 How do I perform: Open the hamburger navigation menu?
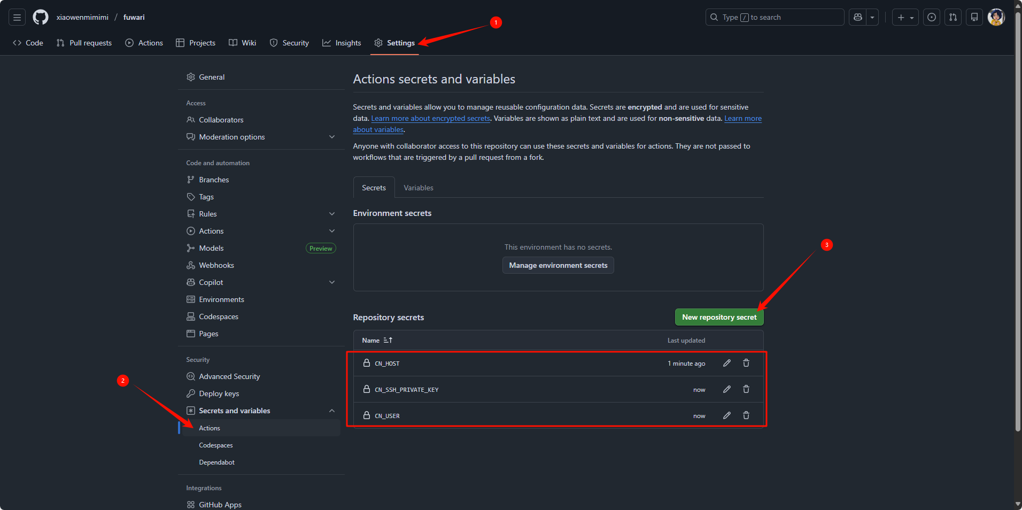(x=17, y=17)
